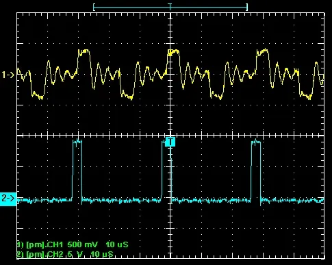Click the right bracket of the record bar
332x265 pixels.
coord(246,8)
